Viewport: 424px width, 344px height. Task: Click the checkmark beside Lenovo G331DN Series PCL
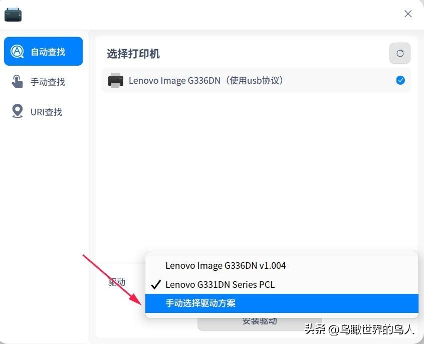click(x=156, y=284)
